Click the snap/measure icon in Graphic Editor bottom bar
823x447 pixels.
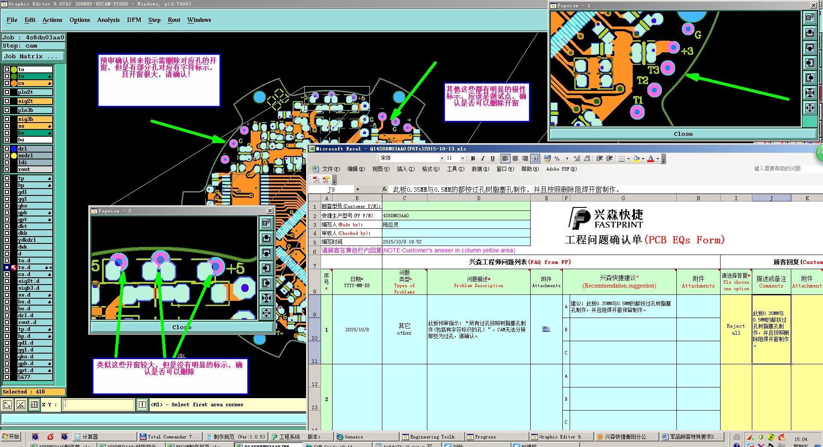(x=21, y=405)
